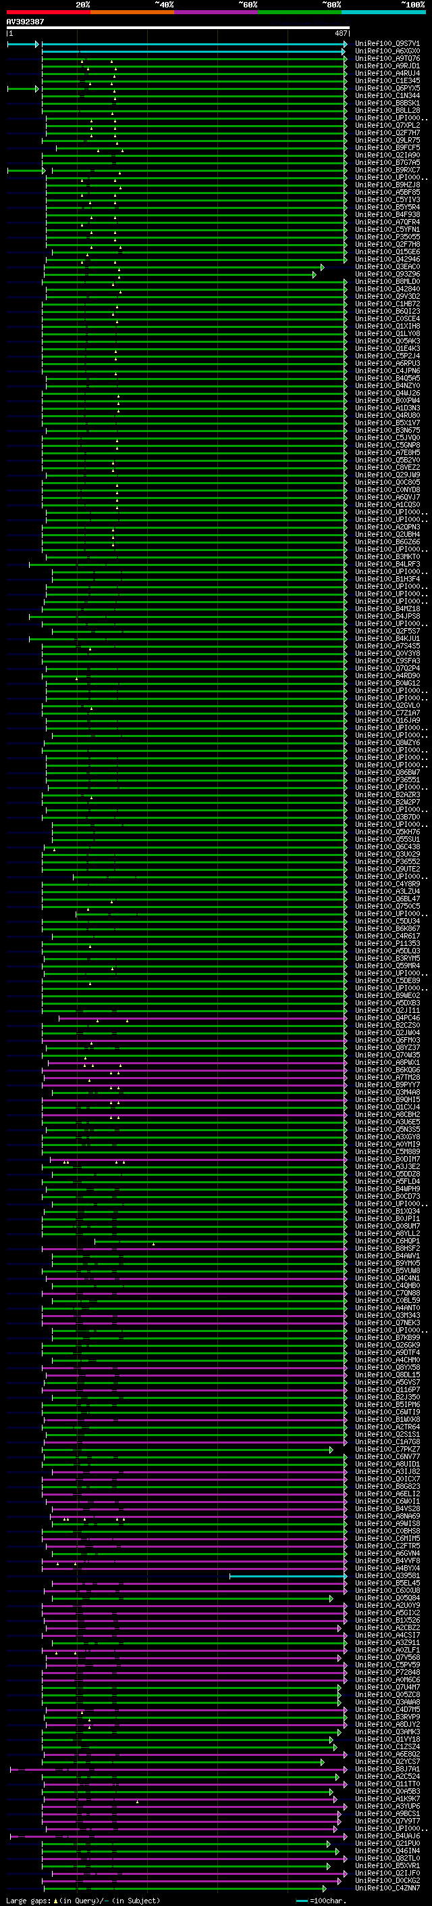Select the UniRef100_C4D7M5 label
This screenshot has height=1906, width=432.
click(387, 1710)
